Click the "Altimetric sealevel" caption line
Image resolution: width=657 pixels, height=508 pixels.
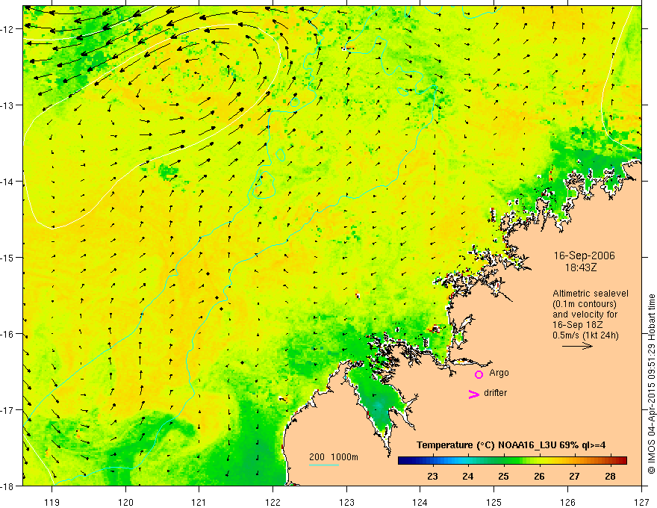(591, 294)
